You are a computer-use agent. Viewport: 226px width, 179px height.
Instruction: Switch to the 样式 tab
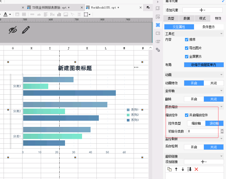[x=202, y=18]
